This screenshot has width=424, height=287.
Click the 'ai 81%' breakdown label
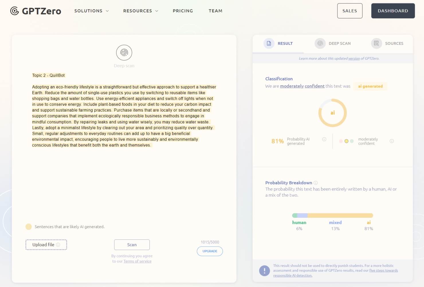click(x=369, y=225)
